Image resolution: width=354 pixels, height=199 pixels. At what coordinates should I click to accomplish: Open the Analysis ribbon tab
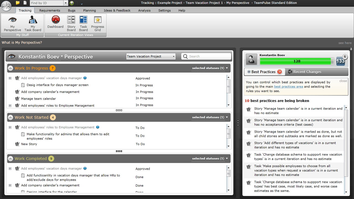144,10
